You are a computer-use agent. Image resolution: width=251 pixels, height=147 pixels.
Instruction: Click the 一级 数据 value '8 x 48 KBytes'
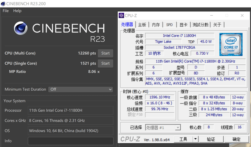(x=214, y=97)
